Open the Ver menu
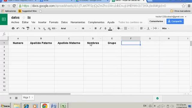Viewport: 192px width, 108px height. 33,22
